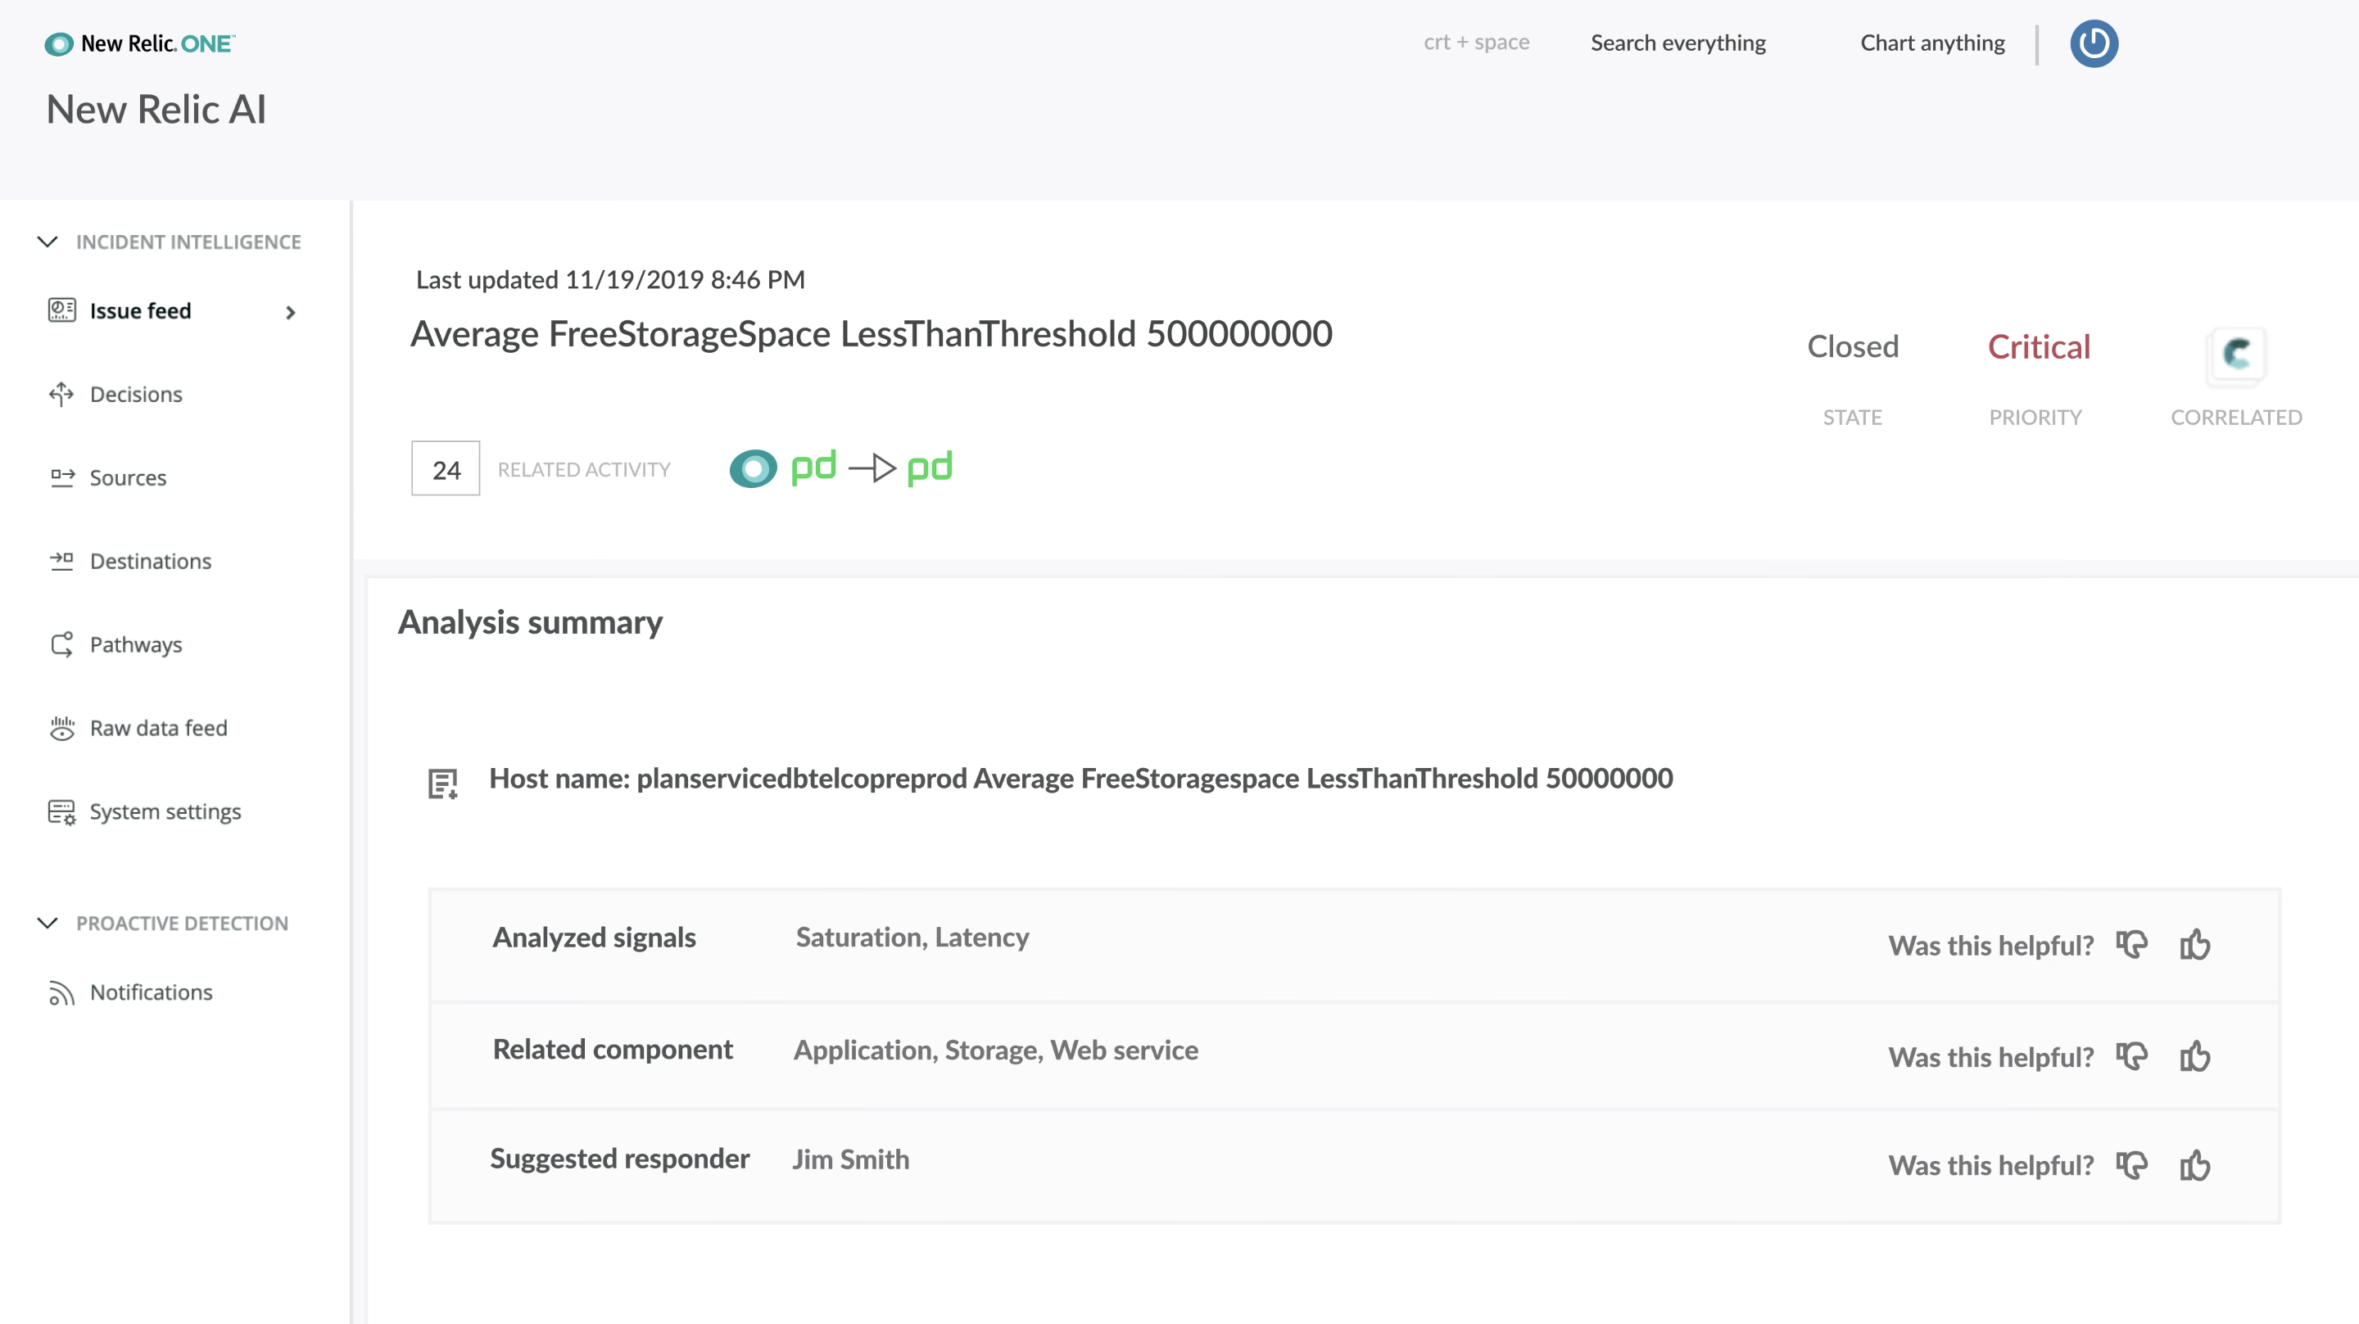The height and width of the screenshot is (1324, 2359).
Task: Click the PRIORITY column label
Action: coord(2035,417)
